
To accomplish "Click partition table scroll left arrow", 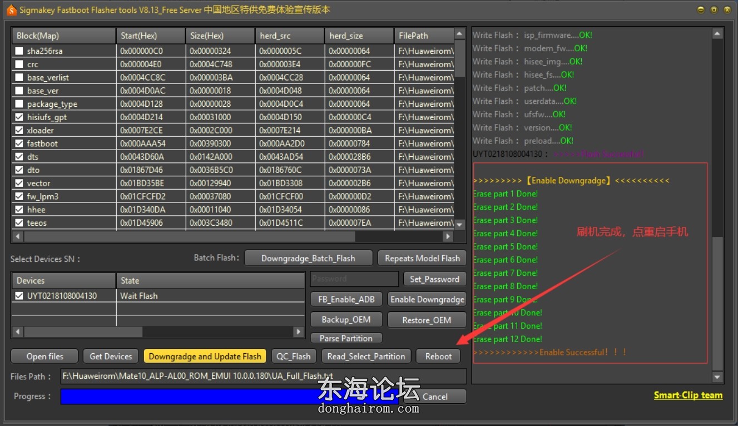I will (x=18, y=236).
